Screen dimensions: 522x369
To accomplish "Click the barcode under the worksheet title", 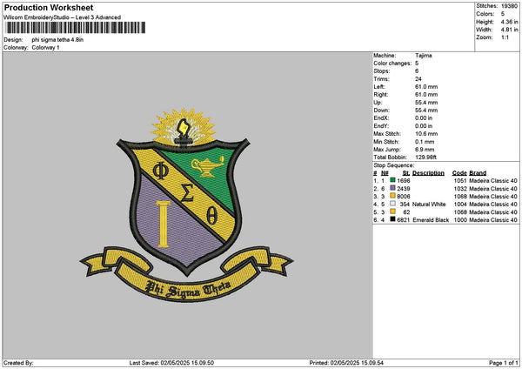I will (75, 28).
